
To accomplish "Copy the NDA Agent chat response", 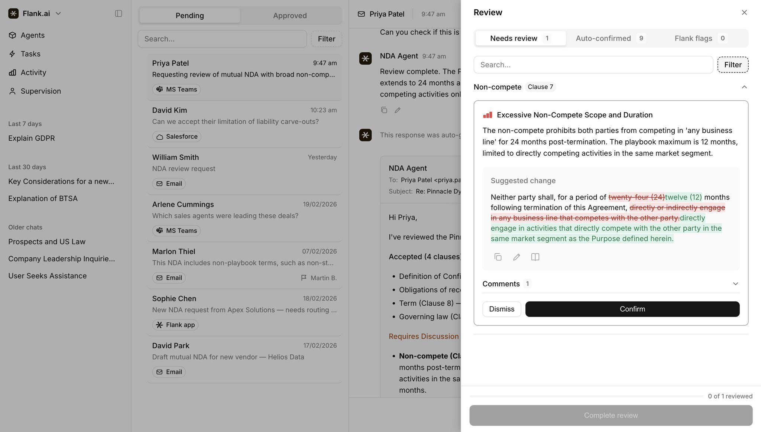I will [384, 110].
